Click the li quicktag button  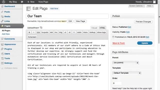(x=74, y=32)
